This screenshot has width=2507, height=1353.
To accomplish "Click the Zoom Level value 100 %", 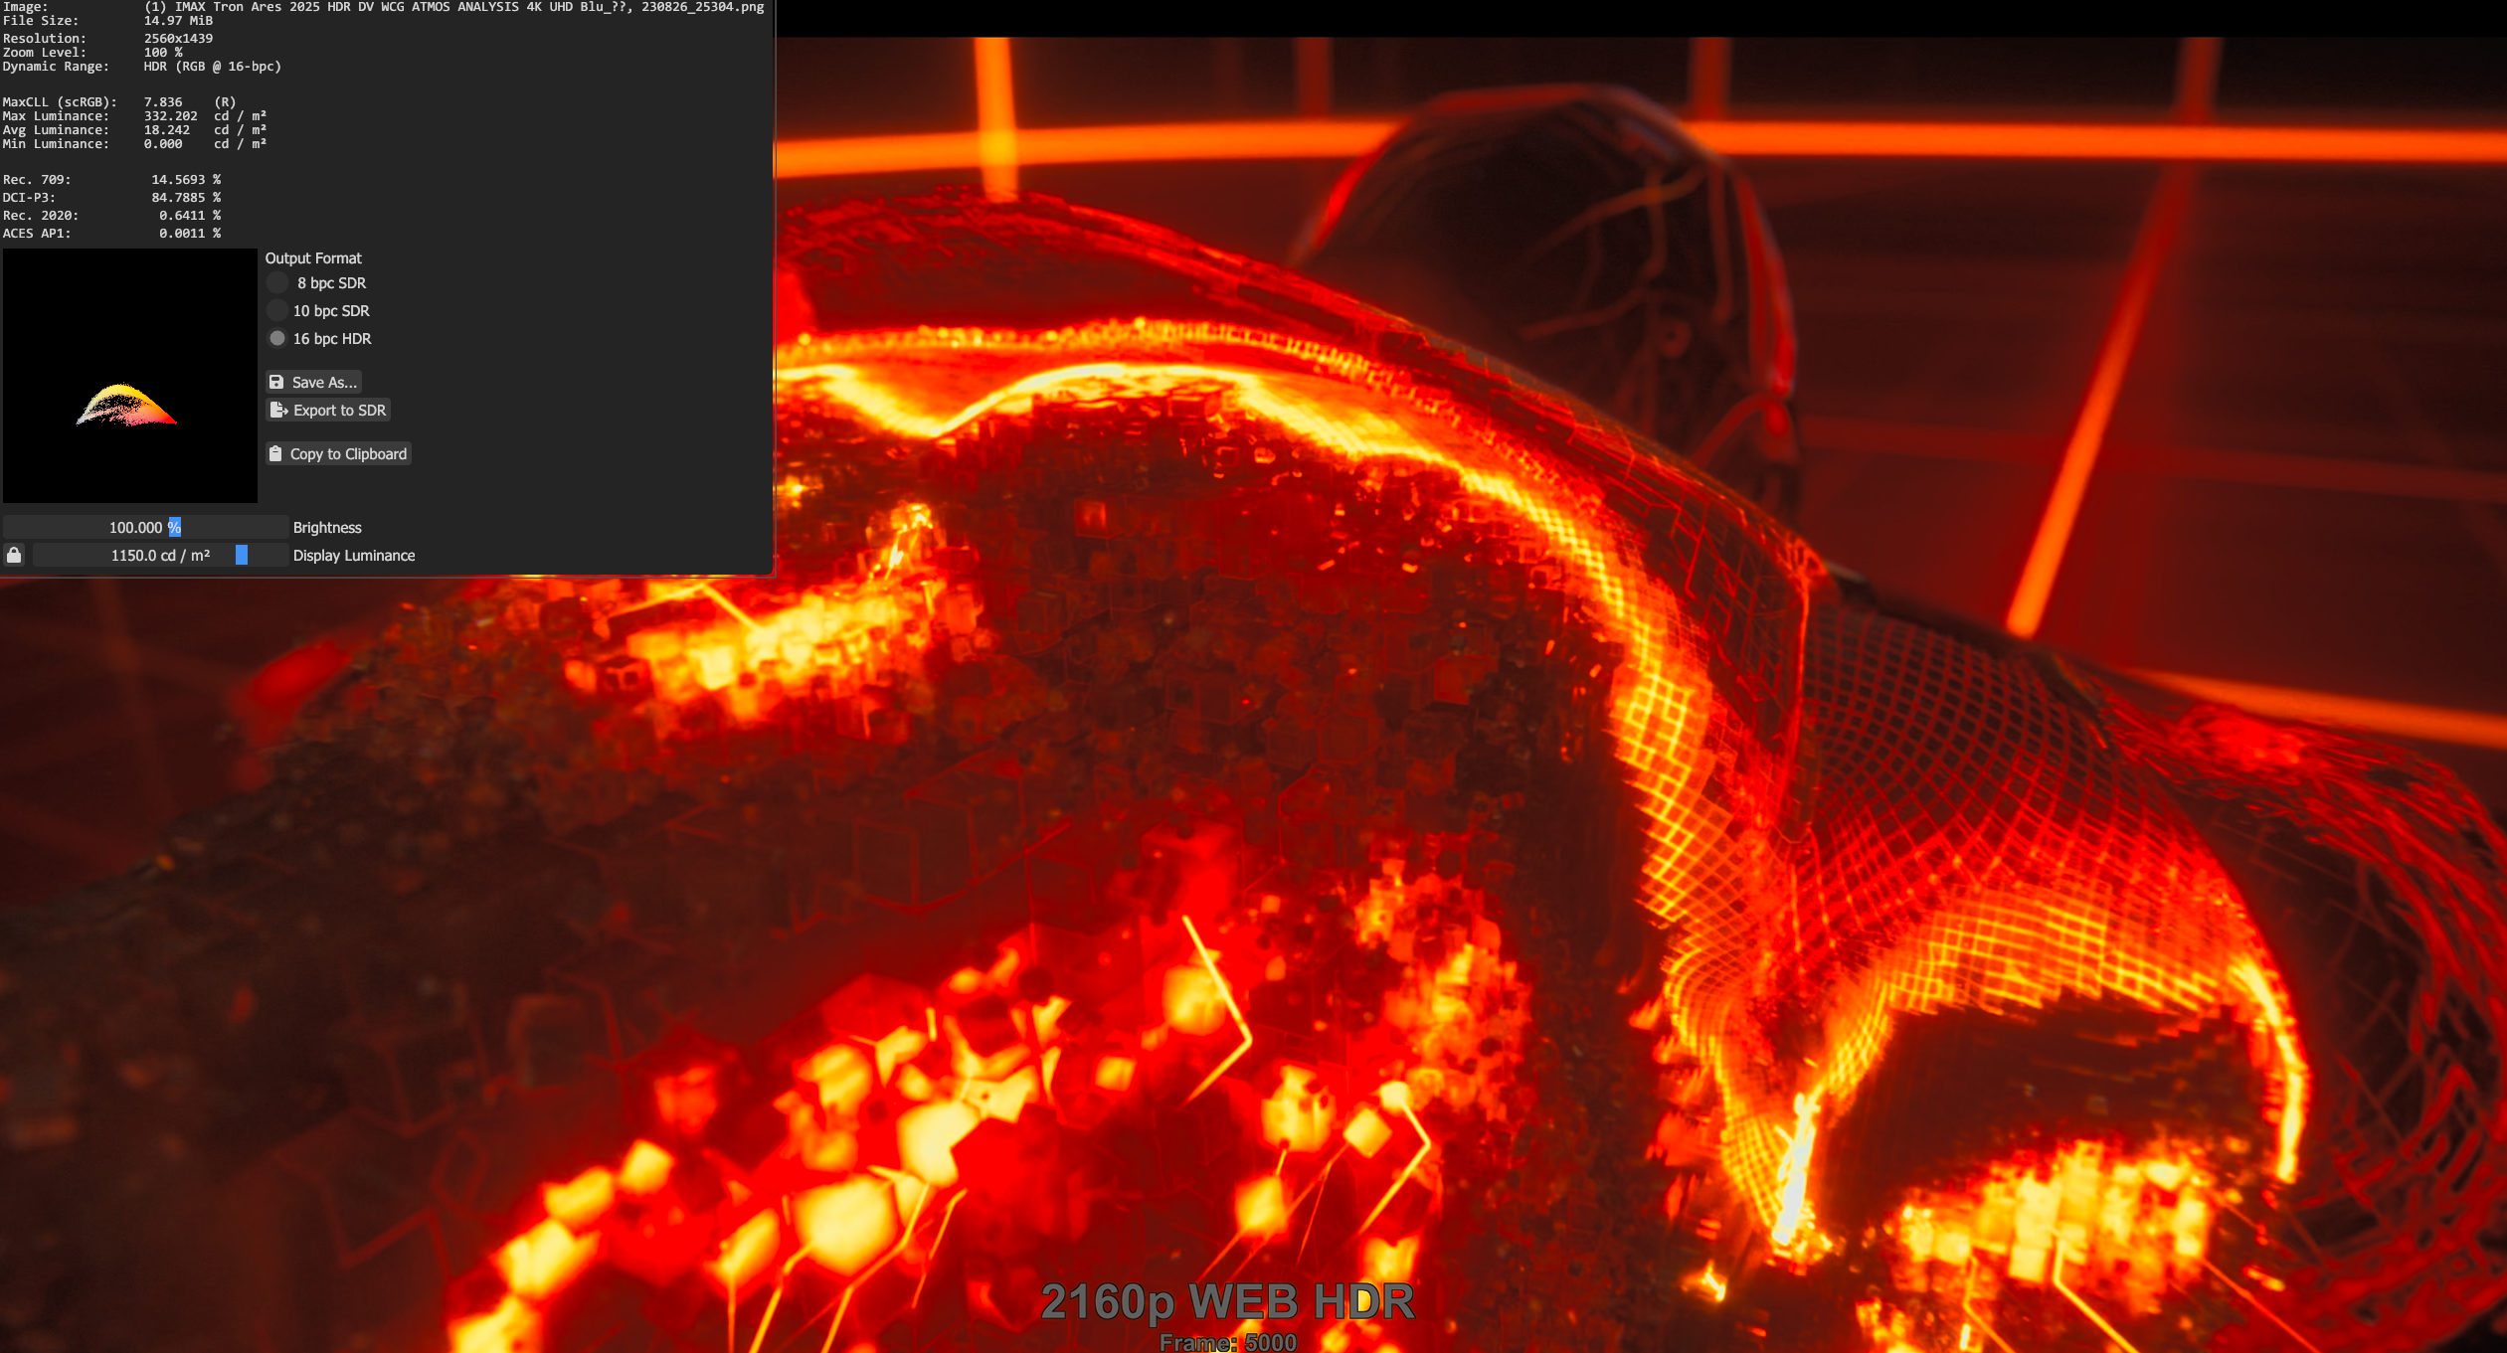I will point(163,53).
